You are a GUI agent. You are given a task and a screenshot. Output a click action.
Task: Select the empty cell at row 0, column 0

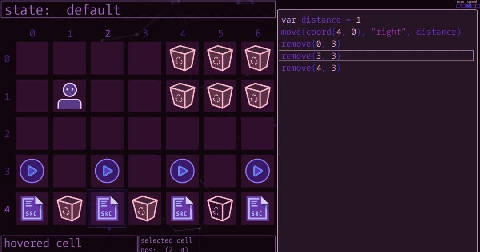click(32, 58)
